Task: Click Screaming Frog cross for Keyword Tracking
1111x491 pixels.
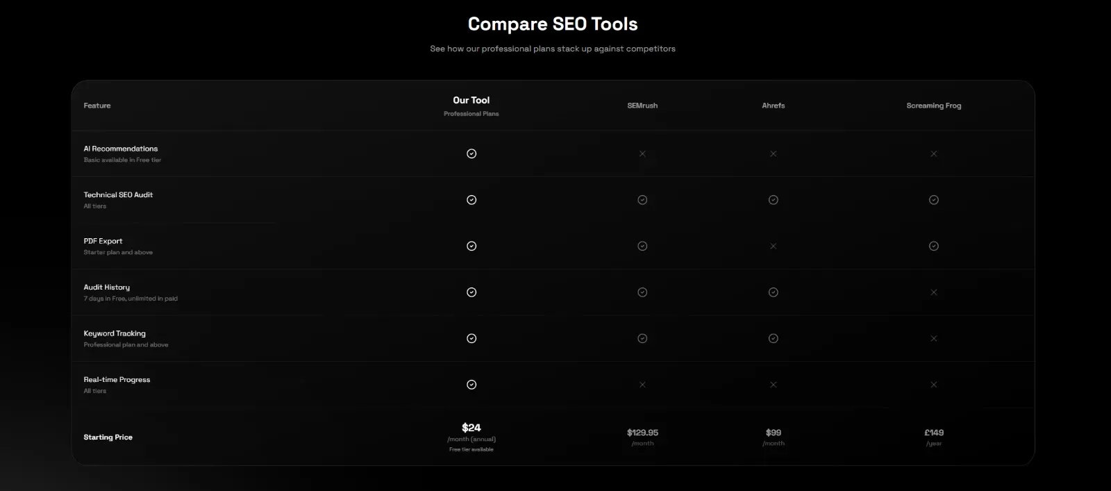Action: [x=934, y=338]
